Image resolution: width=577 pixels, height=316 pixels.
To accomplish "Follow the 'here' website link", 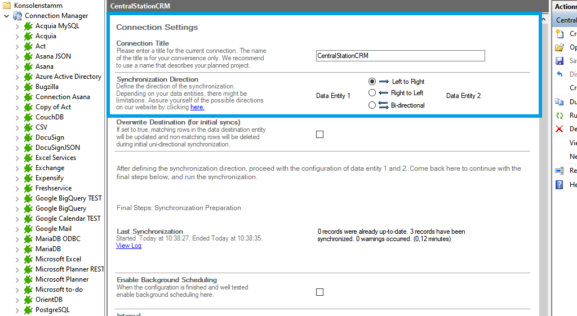I will [x=197, y=107].
